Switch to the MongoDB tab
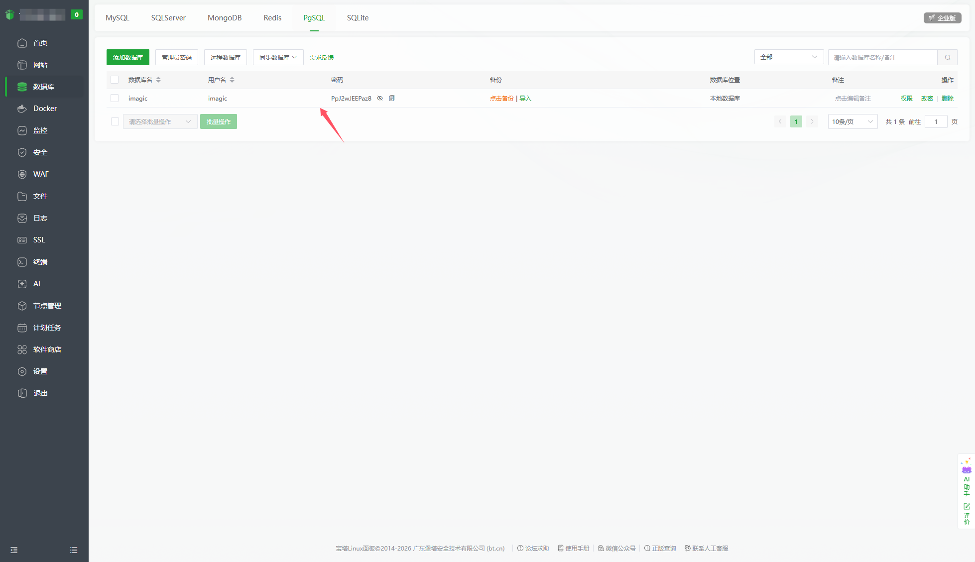The height and width of the screenshot is (562, 975). 225,18
